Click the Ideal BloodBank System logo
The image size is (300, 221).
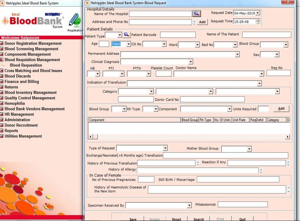point(33,21)
